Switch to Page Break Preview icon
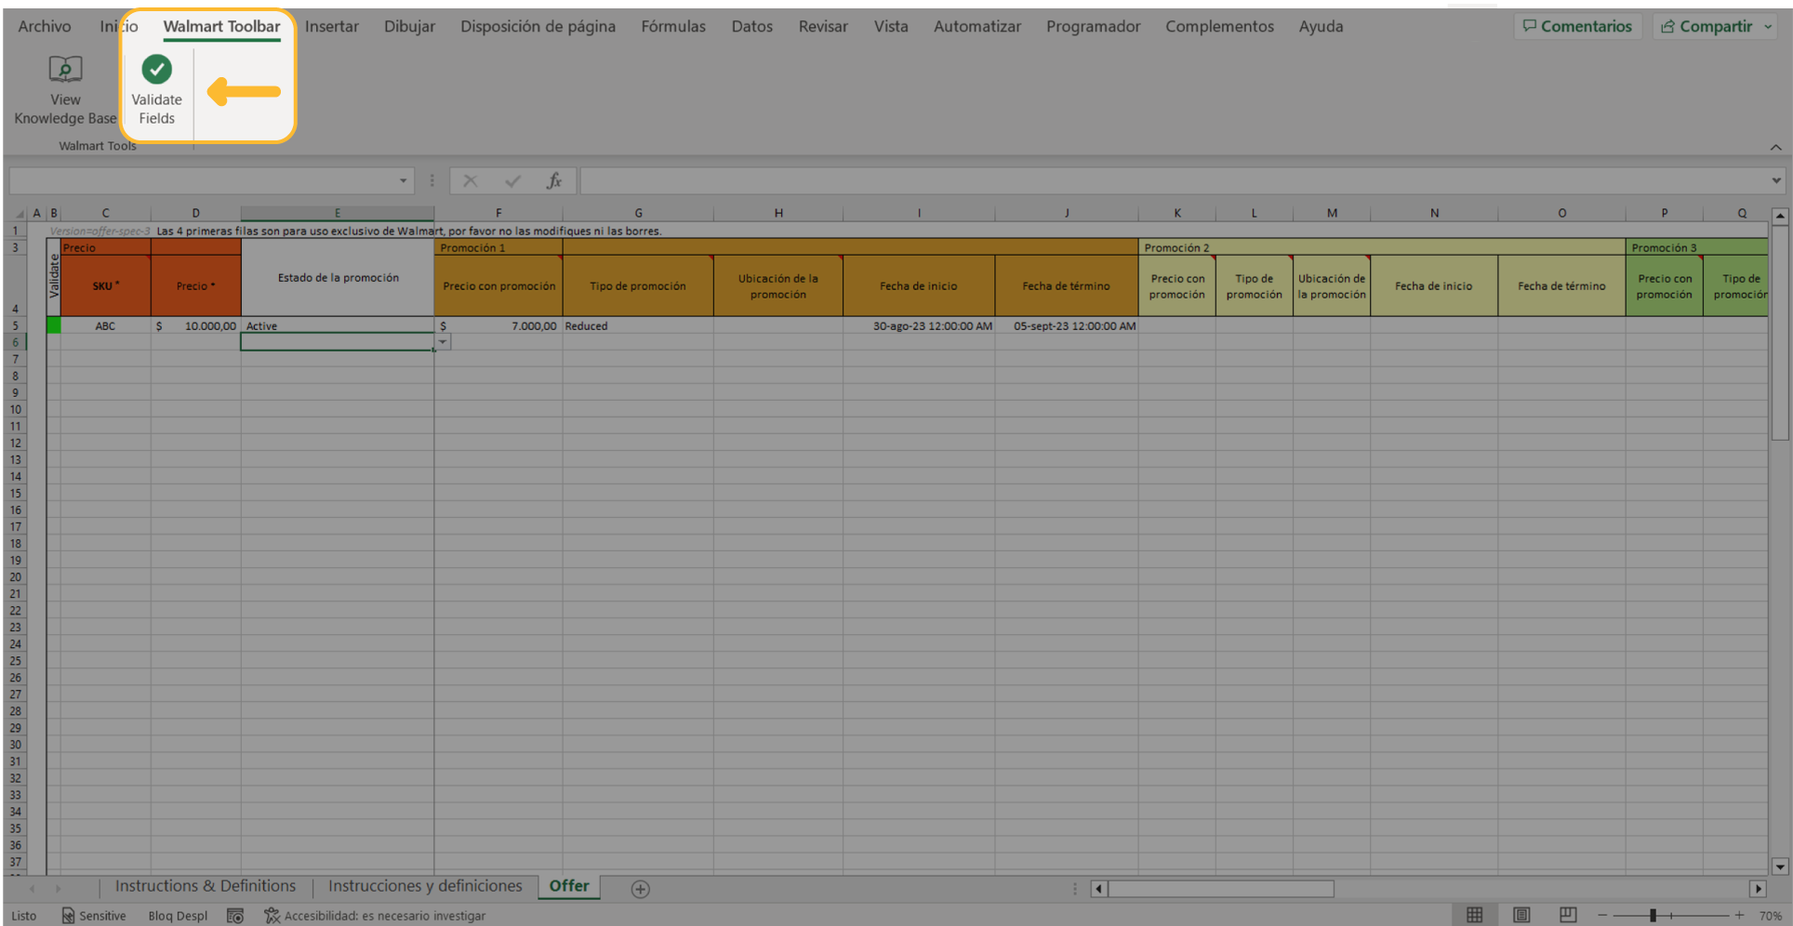Viewport: 1793px width, 926px height. pos(1568,916)
